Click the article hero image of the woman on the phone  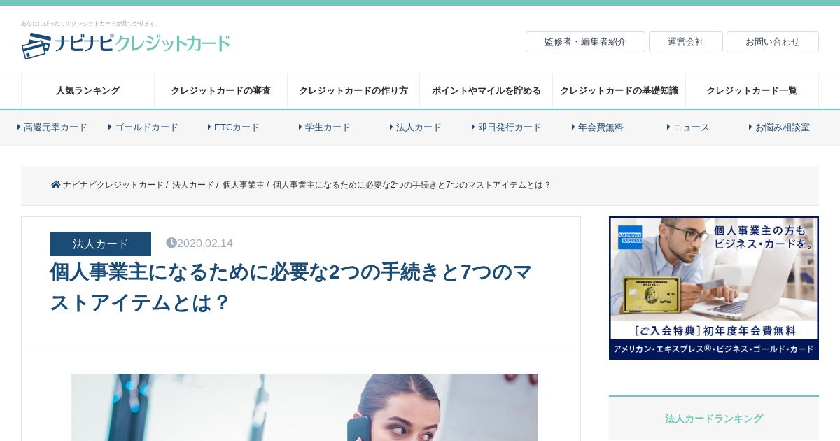pyautogui.click(x=304, y=407)
